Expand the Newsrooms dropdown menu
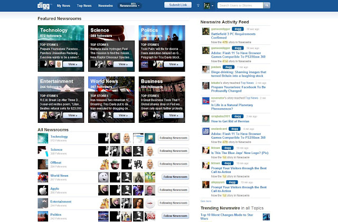Screen dimensions: 338x222 point(129,6)
